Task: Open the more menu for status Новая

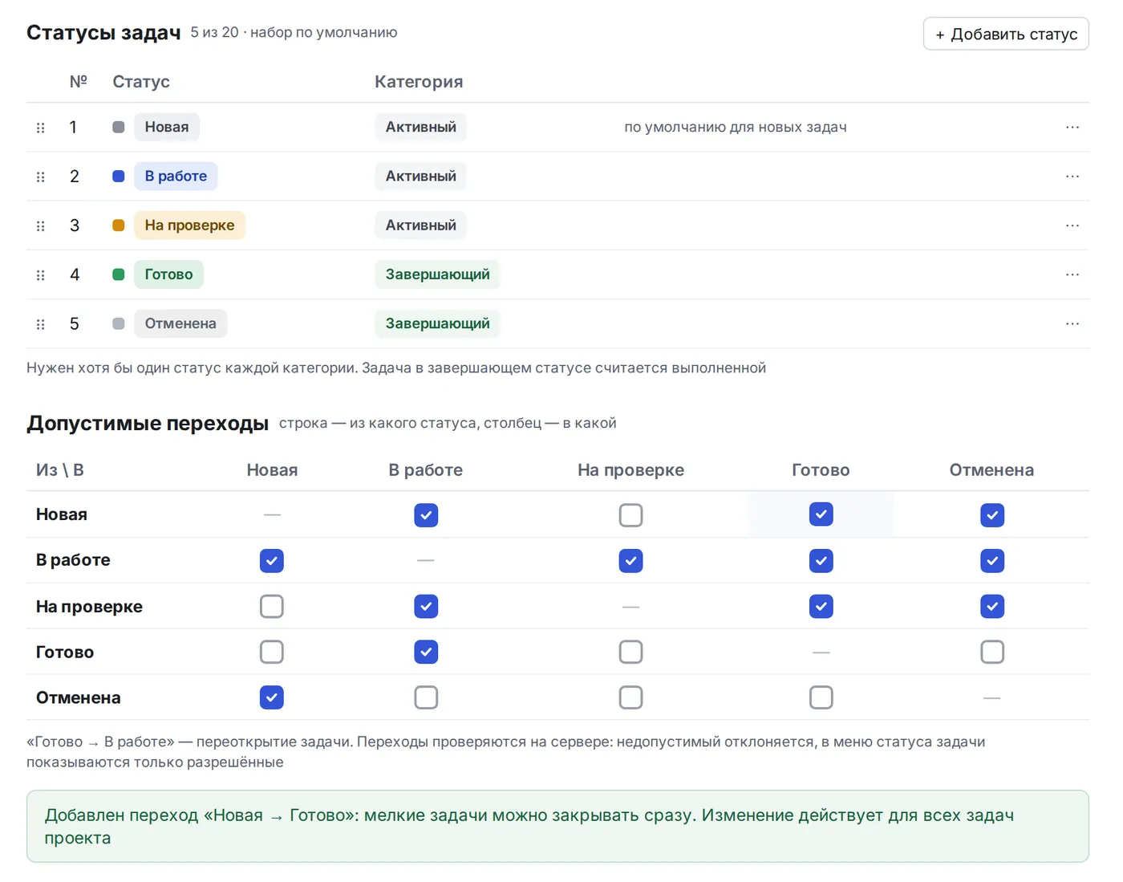Action: tap(1072, 127)
